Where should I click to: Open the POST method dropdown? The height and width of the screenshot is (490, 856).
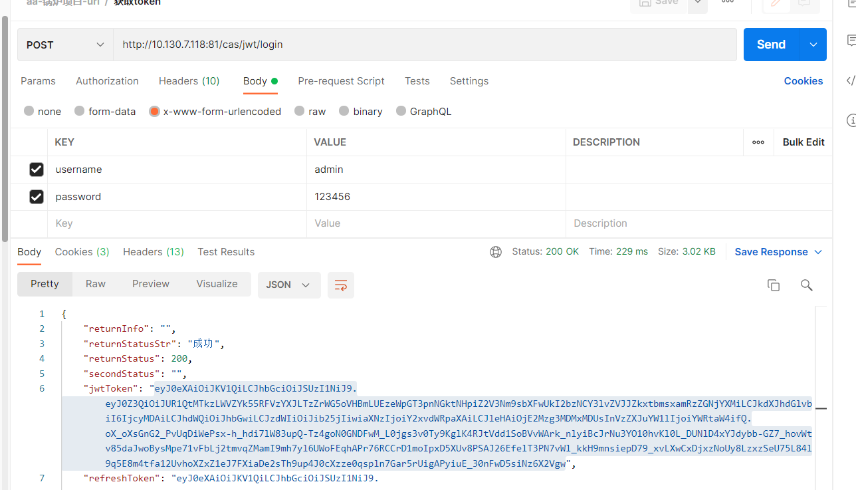tap(64, 45)
